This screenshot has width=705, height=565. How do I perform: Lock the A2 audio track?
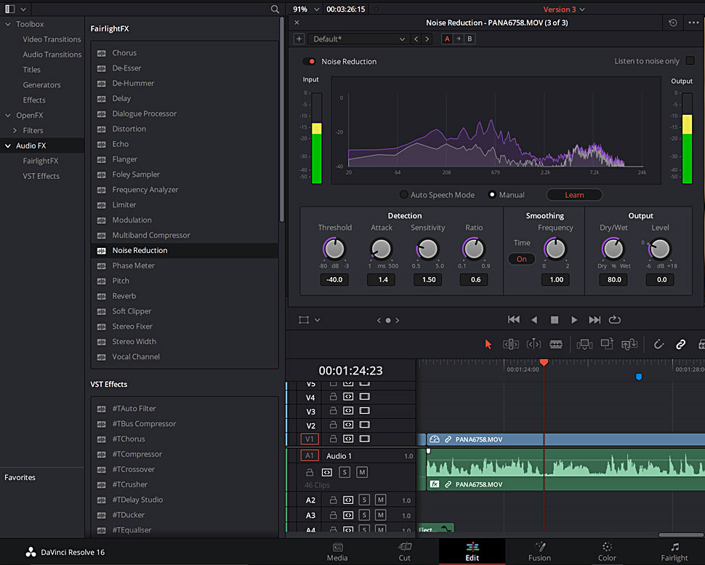333,500
